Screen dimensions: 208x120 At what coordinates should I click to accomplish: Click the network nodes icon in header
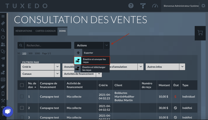143,6
